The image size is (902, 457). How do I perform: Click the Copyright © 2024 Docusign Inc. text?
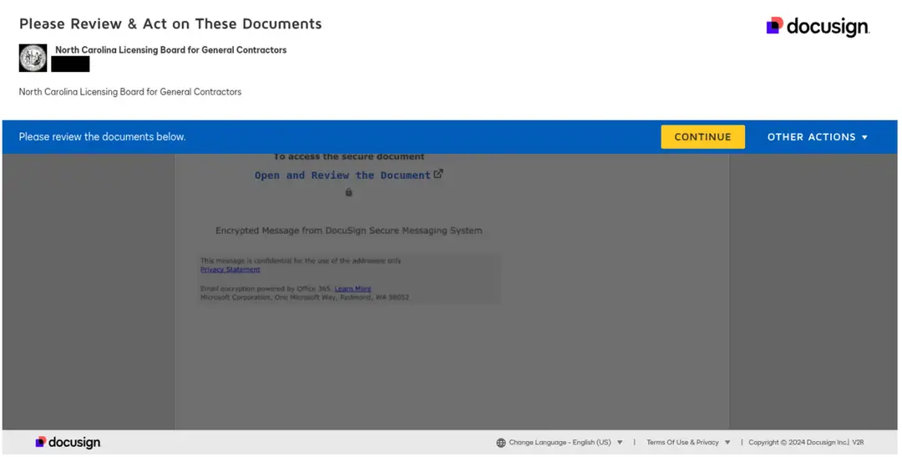[798, 443]
